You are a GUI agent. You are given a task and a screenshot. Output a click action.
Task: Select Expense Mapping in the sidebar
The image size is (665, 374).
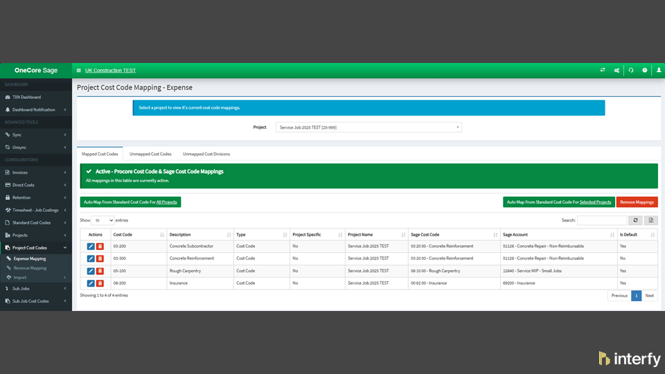[x=30, y=258]
